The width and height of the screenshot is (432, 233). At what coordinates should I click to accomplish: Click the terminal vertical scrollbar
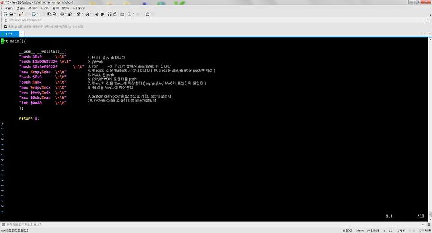[430, 129]
